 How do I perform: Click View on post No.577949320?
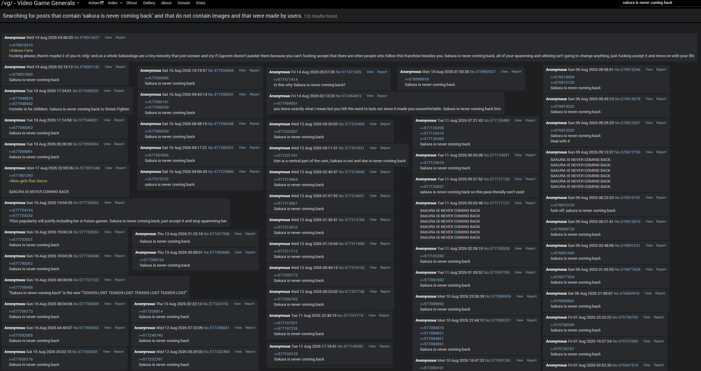(x=107, y=91)
